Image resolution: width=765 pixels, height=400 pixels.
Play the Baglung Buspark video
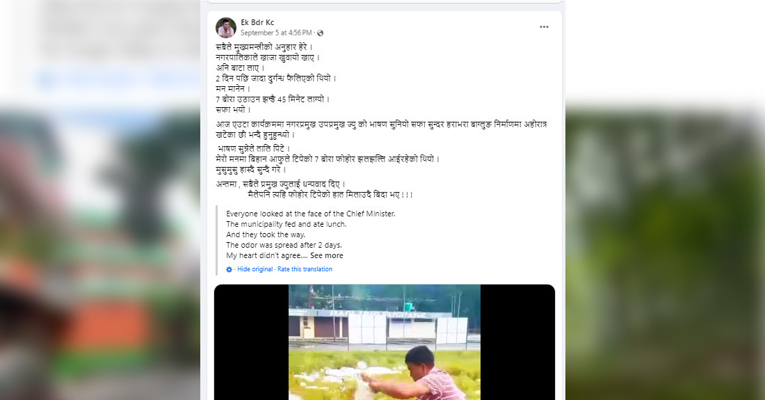pyautogui.click(x=385, y=342)
